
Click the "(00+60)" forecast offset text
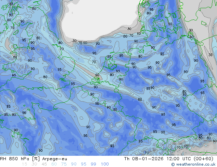click(x=203, y=159)
